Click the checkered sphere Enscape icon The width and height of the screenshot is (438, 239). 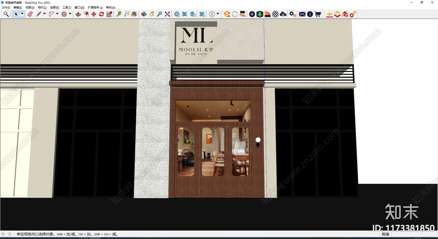(275, 14)
